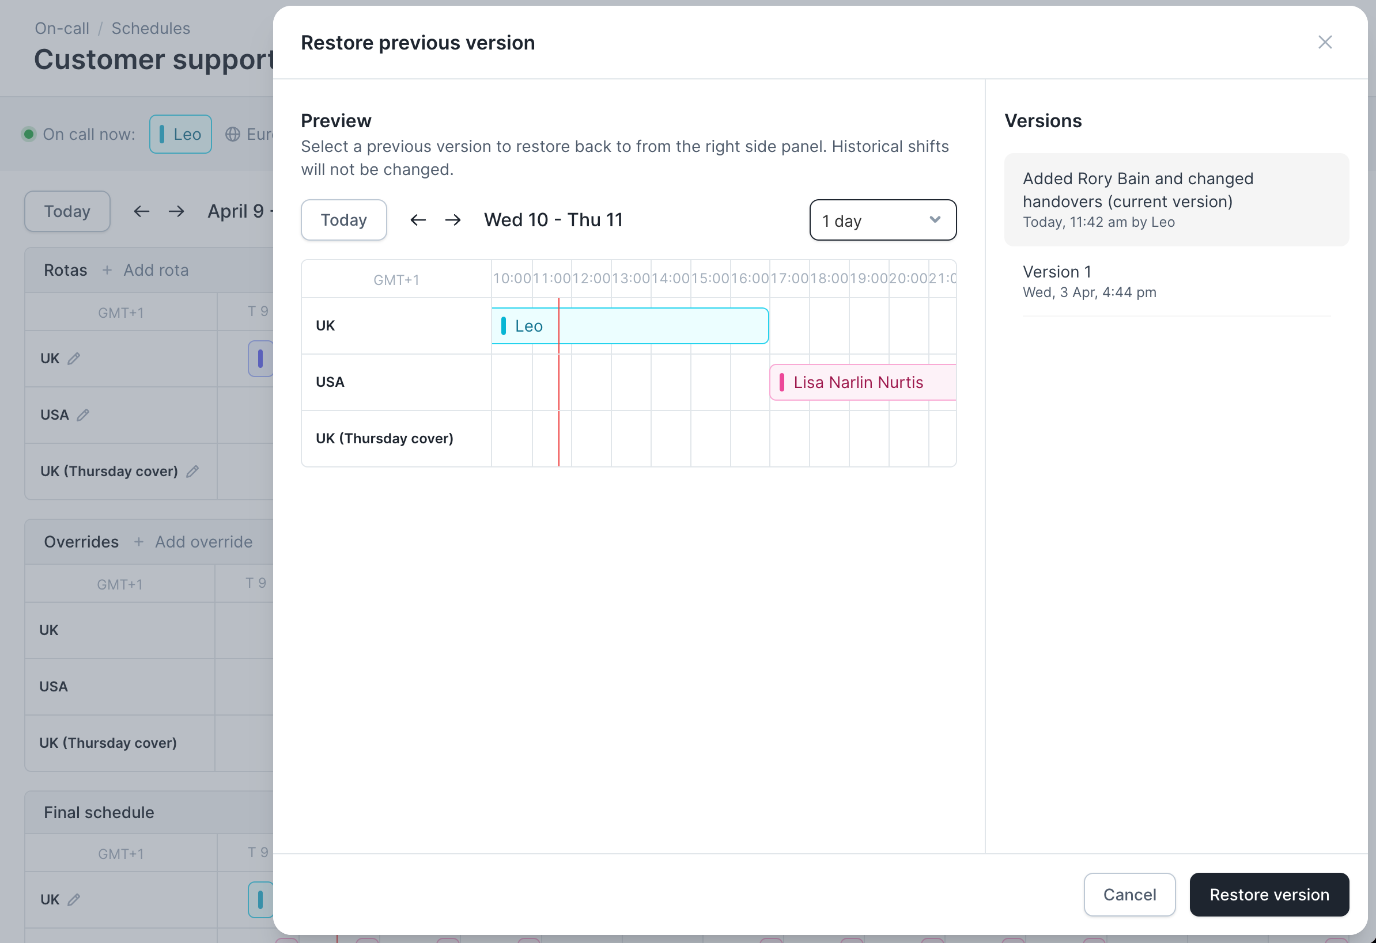Click Add override link

(x=203, y=542)
